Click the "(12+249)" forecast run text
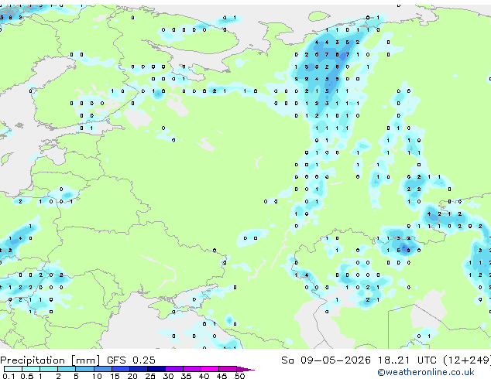The height and width of the screenshot is (379, 491). [x=467, y=360]
